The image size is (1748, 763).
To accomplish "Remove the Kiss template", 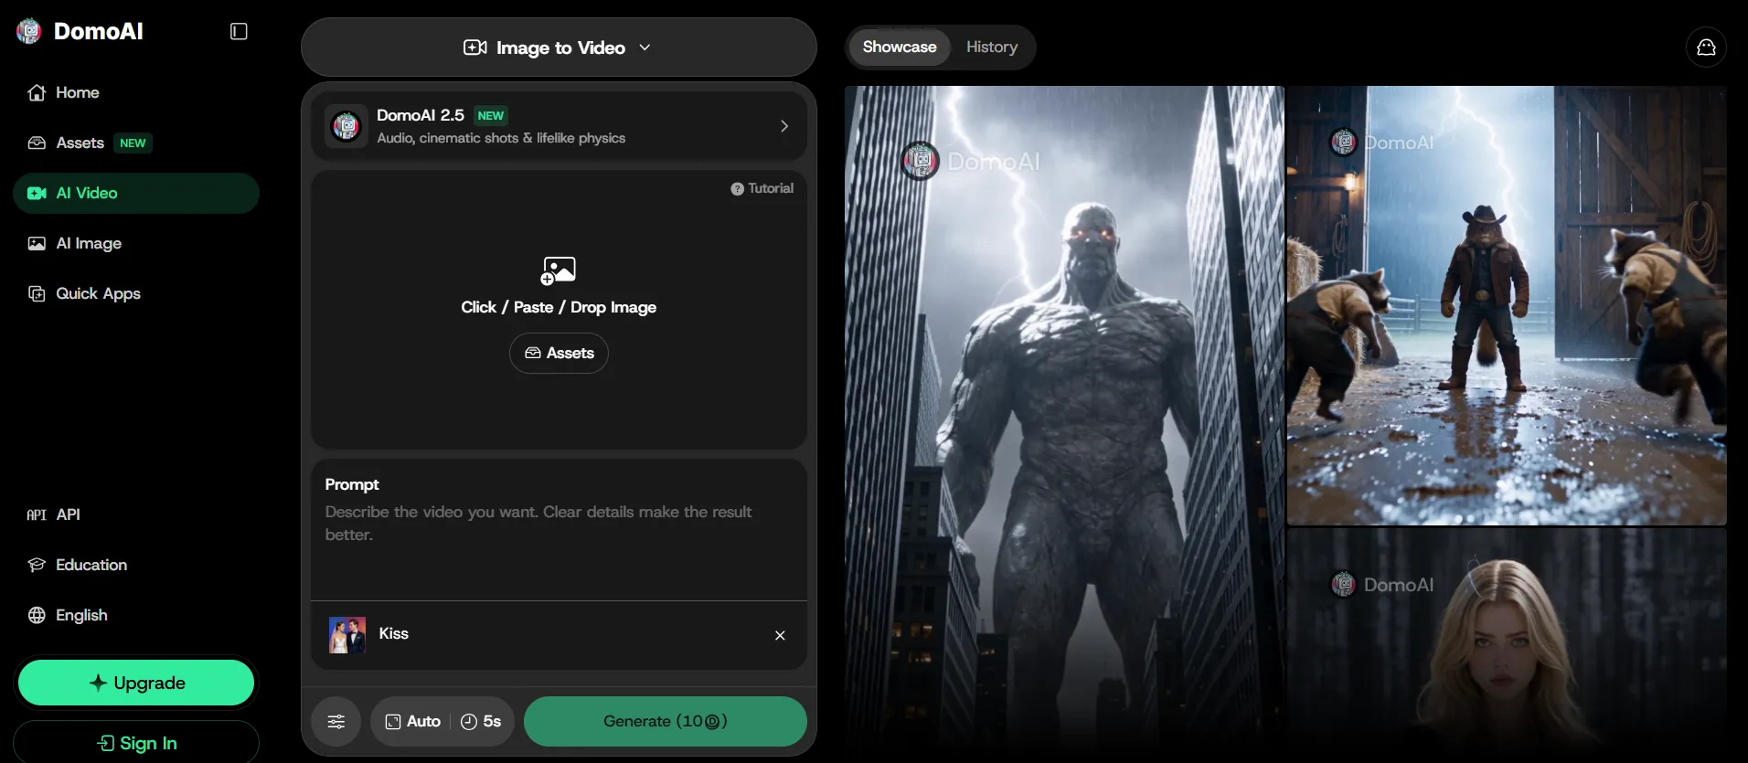I will click(x=780, y=635).
